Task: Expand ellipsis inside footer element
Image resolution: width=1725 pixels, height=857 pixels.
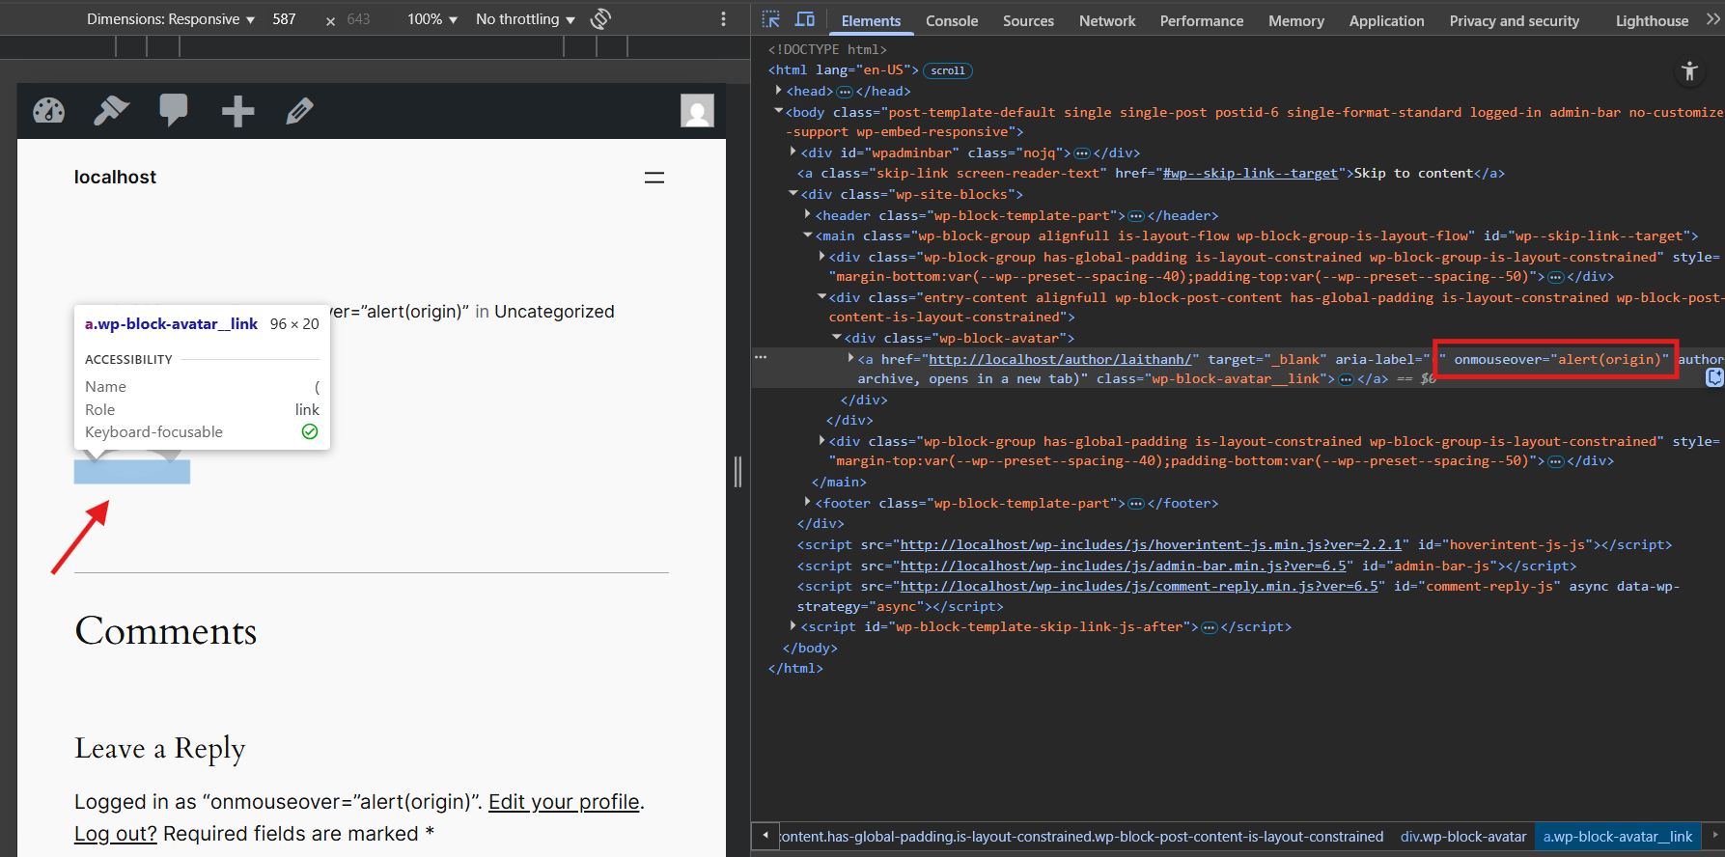Action: (1136, 504)
